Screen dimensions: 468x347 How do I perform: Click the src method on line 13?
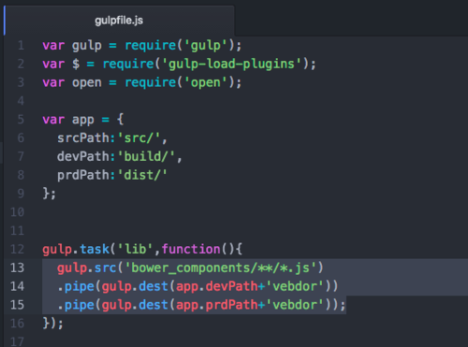(x=106, y=267)
